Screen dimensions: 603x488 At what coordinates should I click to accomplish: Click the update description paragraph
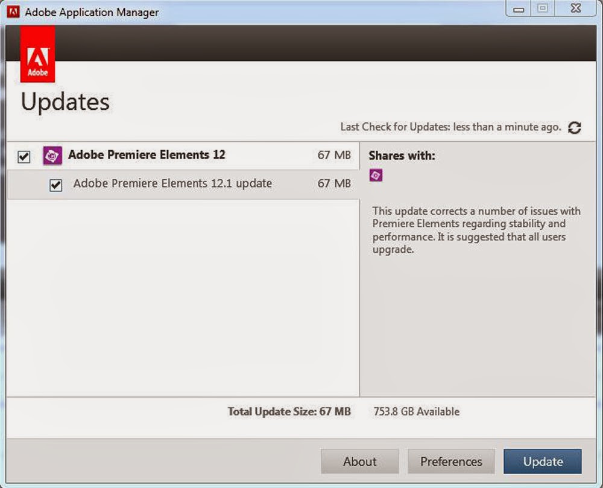pos(476,230)
